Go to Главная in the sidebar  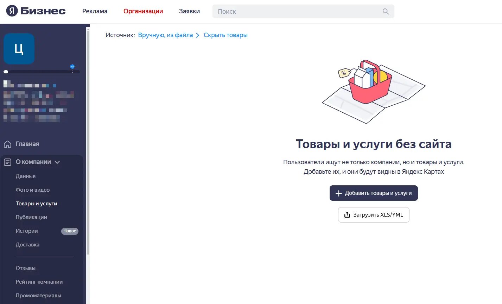click(x=27, y=144)
